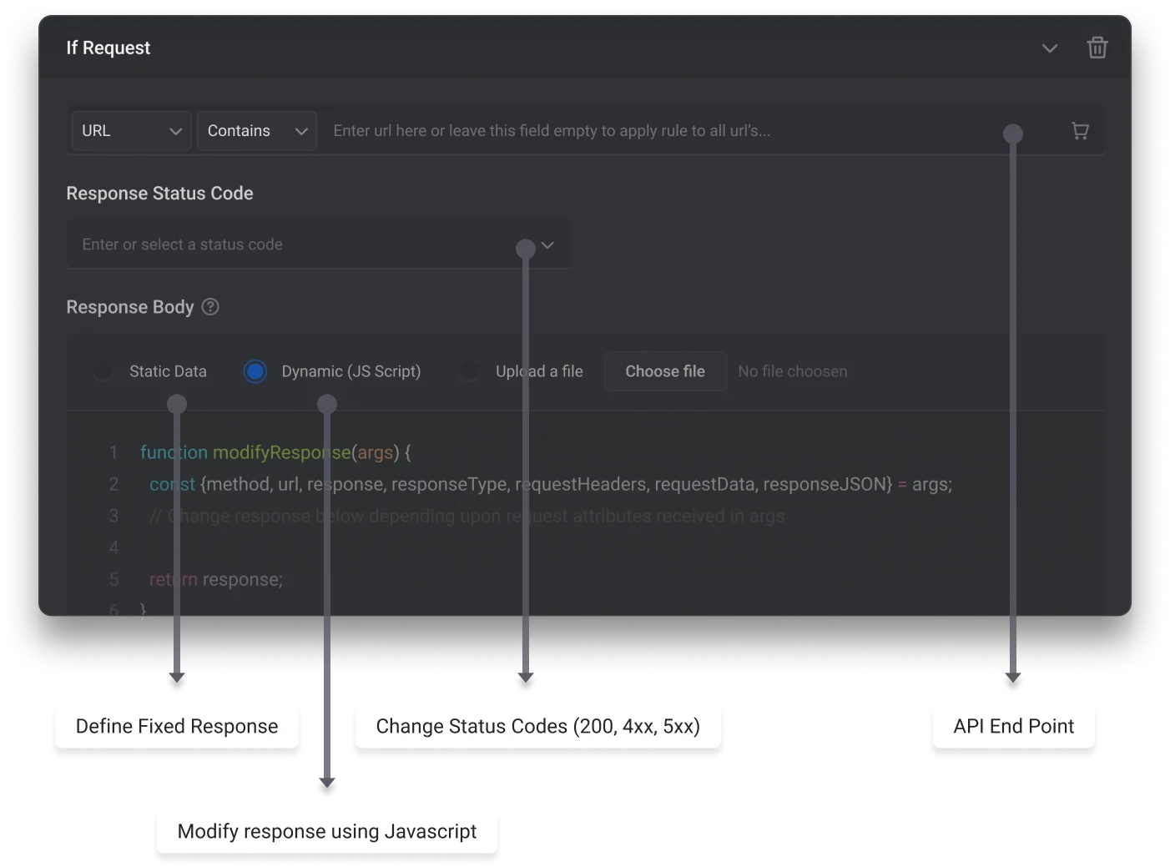Click the line 3 comment in code editor
The height and width of the screenshot is (867, 1170).
click(467, 516)
